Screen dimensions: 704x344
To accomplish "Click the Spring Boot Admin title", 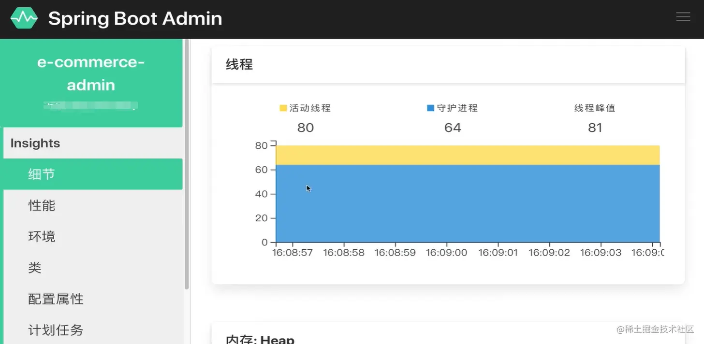I will pos(135,18).
